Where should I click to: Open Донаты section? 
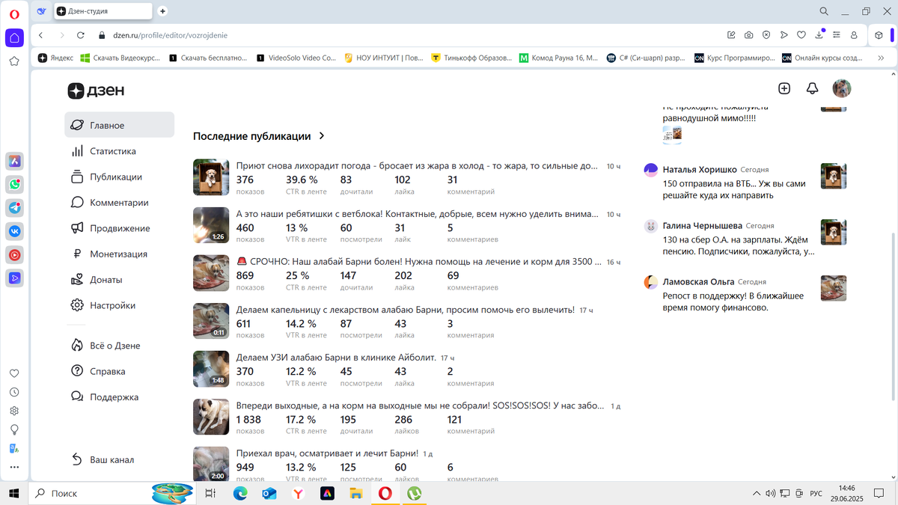point(120,279)
